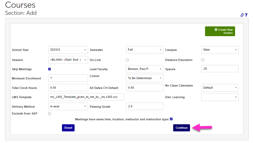Viewport: 253px width, 143px height.
Task: Toggle the Exclude from SAP checkbox
Action: point(50,114)
